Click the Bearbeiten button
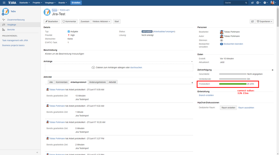 (52, 21)
